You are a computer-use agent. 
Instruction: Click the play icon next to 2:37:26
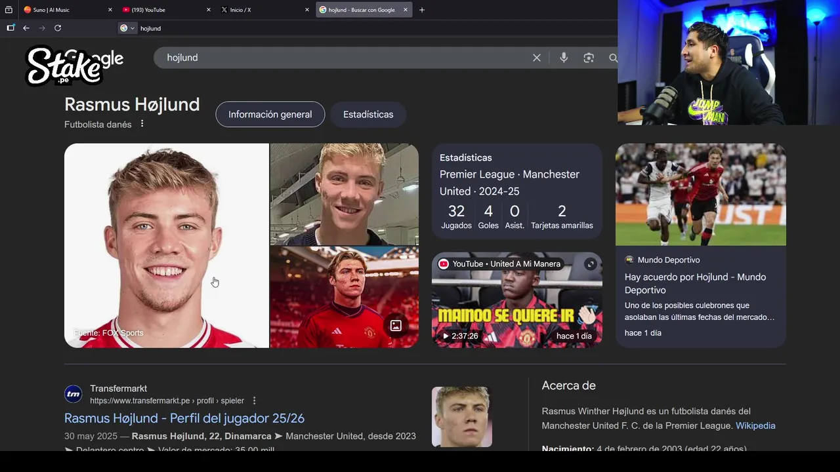446,336
